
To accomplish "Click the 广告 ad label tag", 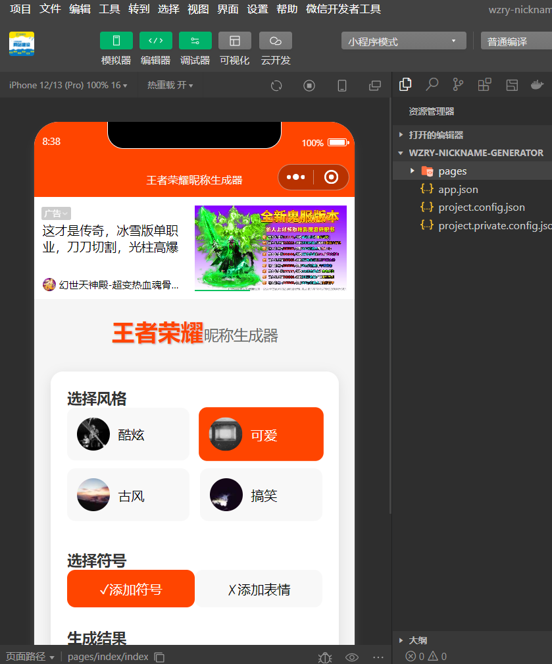I will click(57, 213).
